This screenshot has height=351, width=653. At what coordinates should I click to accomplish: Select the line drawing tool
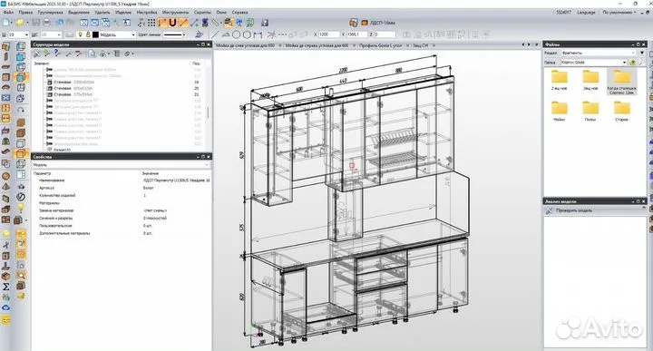click(215, 34)
